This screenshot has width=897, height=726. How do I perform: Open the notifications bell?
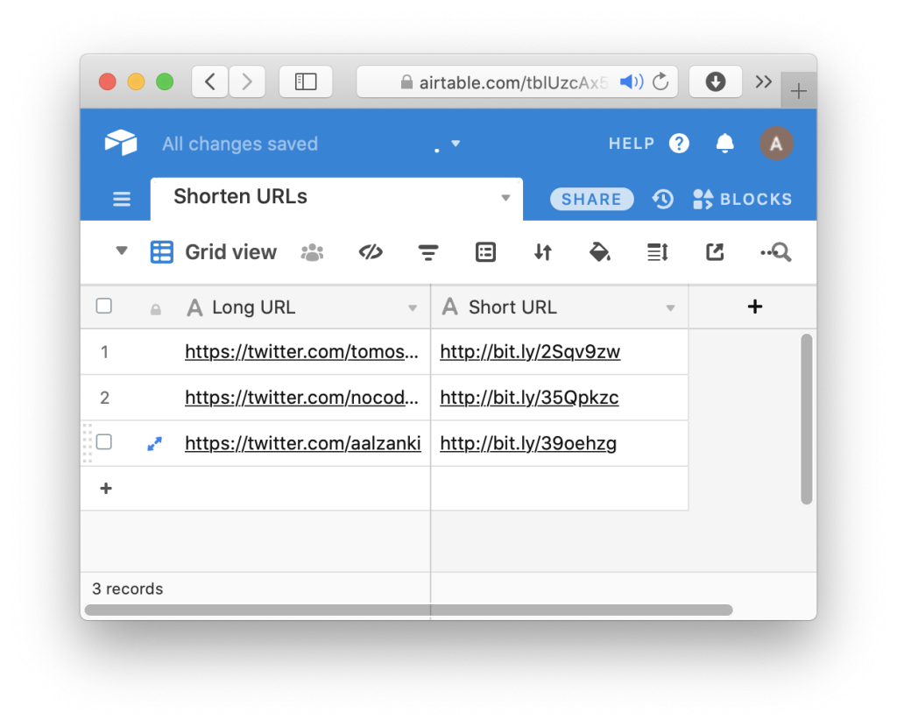tap(724, 144)
